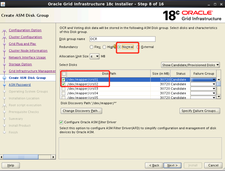Click the Help button
Image resolution: width=225 pixels, height=171 pixels.
tap(11, 165)
